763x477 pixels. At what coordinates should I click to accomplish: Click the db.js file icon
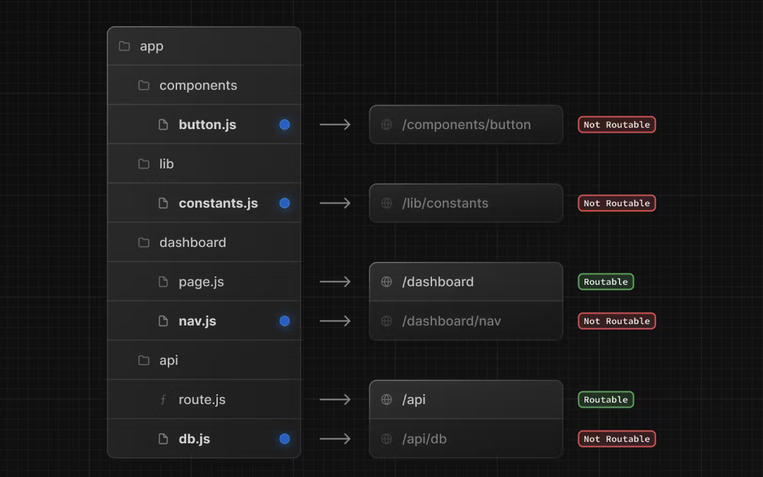[164, 439]
